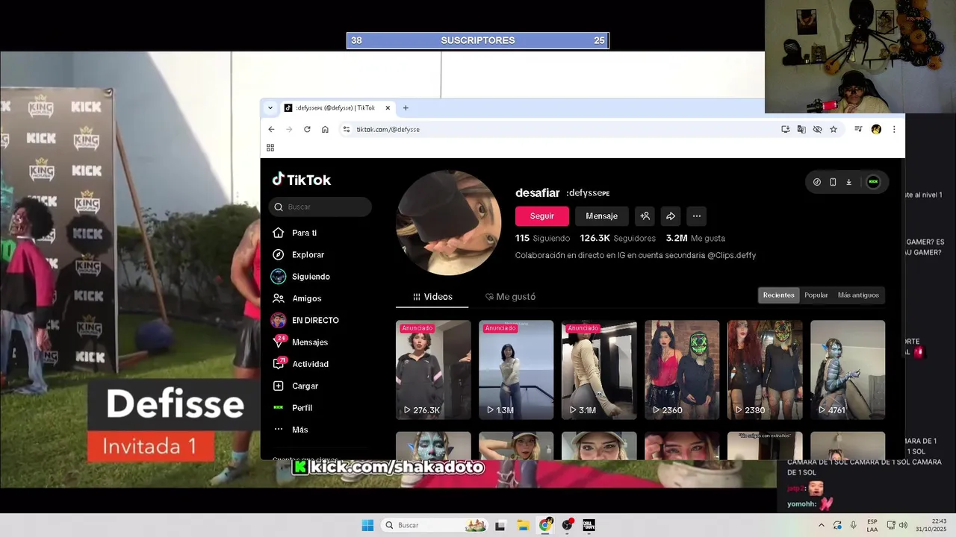Click the Seguir button

coord(542,216)
